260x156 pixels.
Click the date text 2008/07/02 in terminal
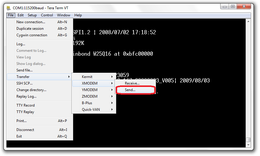114,32
